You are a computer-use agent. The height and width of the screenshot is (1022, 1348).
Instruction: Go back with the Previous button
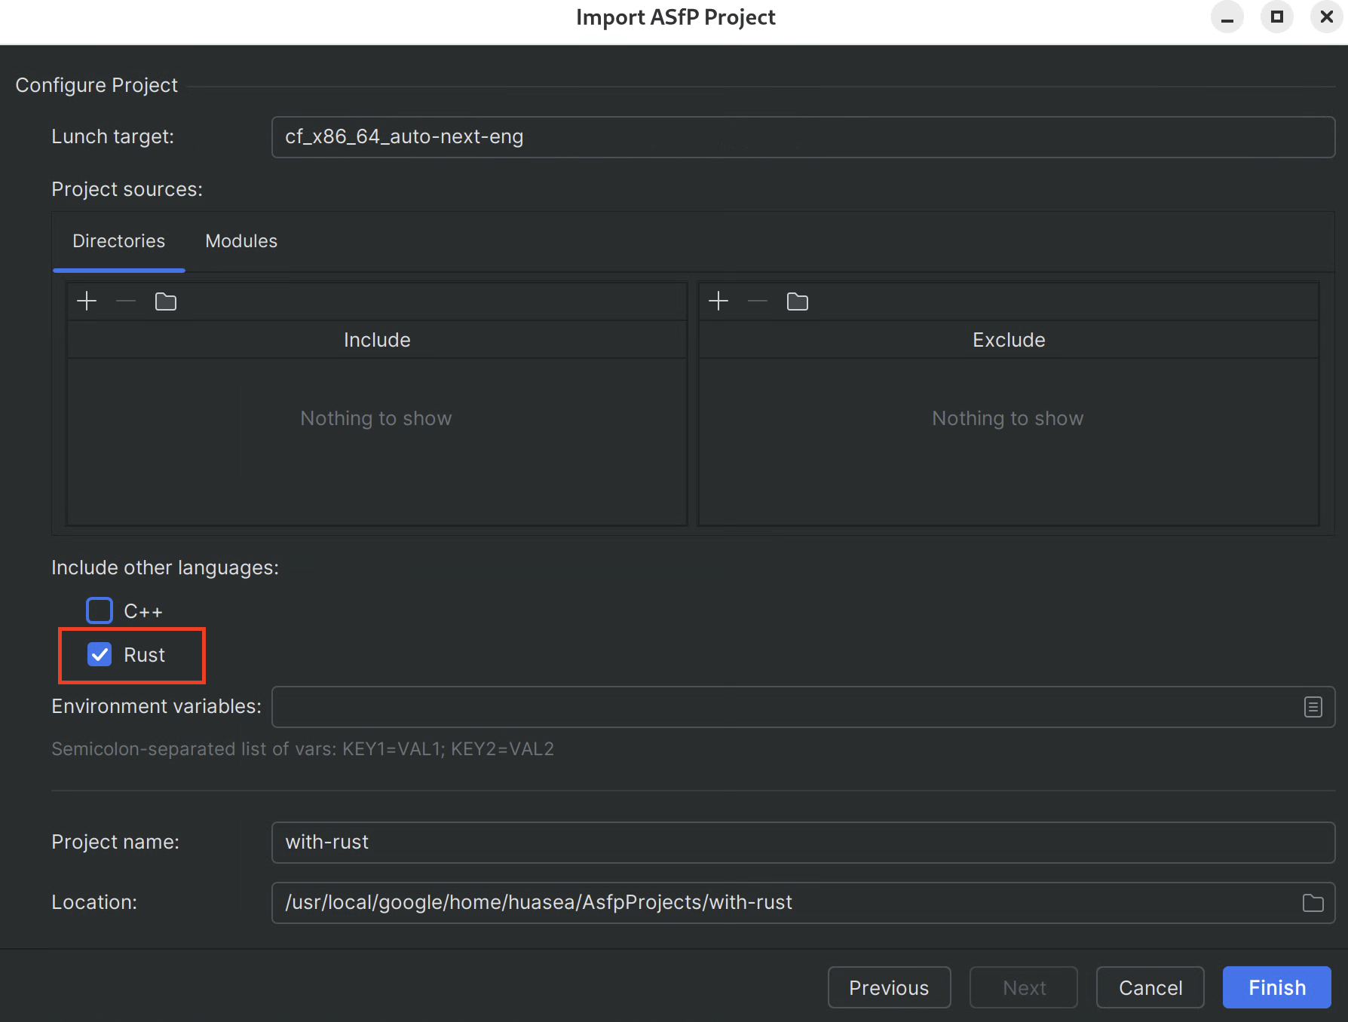tap(889, 987)
